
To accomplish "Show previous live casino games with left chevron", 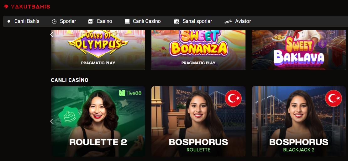I will tap(52, 121).
